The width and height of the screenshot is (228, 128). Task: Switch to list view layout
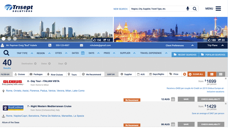click(x=212, y=74)
